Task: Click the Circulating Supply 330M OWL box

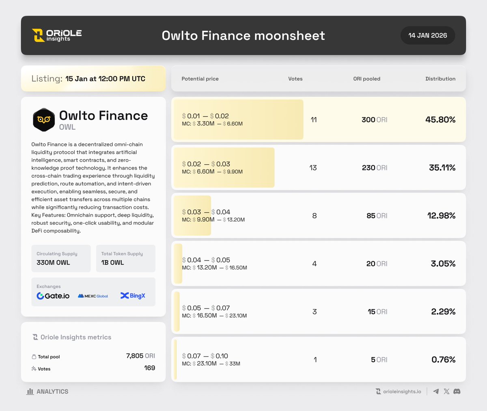Action: pyautogui.click(x=61, y=258)
